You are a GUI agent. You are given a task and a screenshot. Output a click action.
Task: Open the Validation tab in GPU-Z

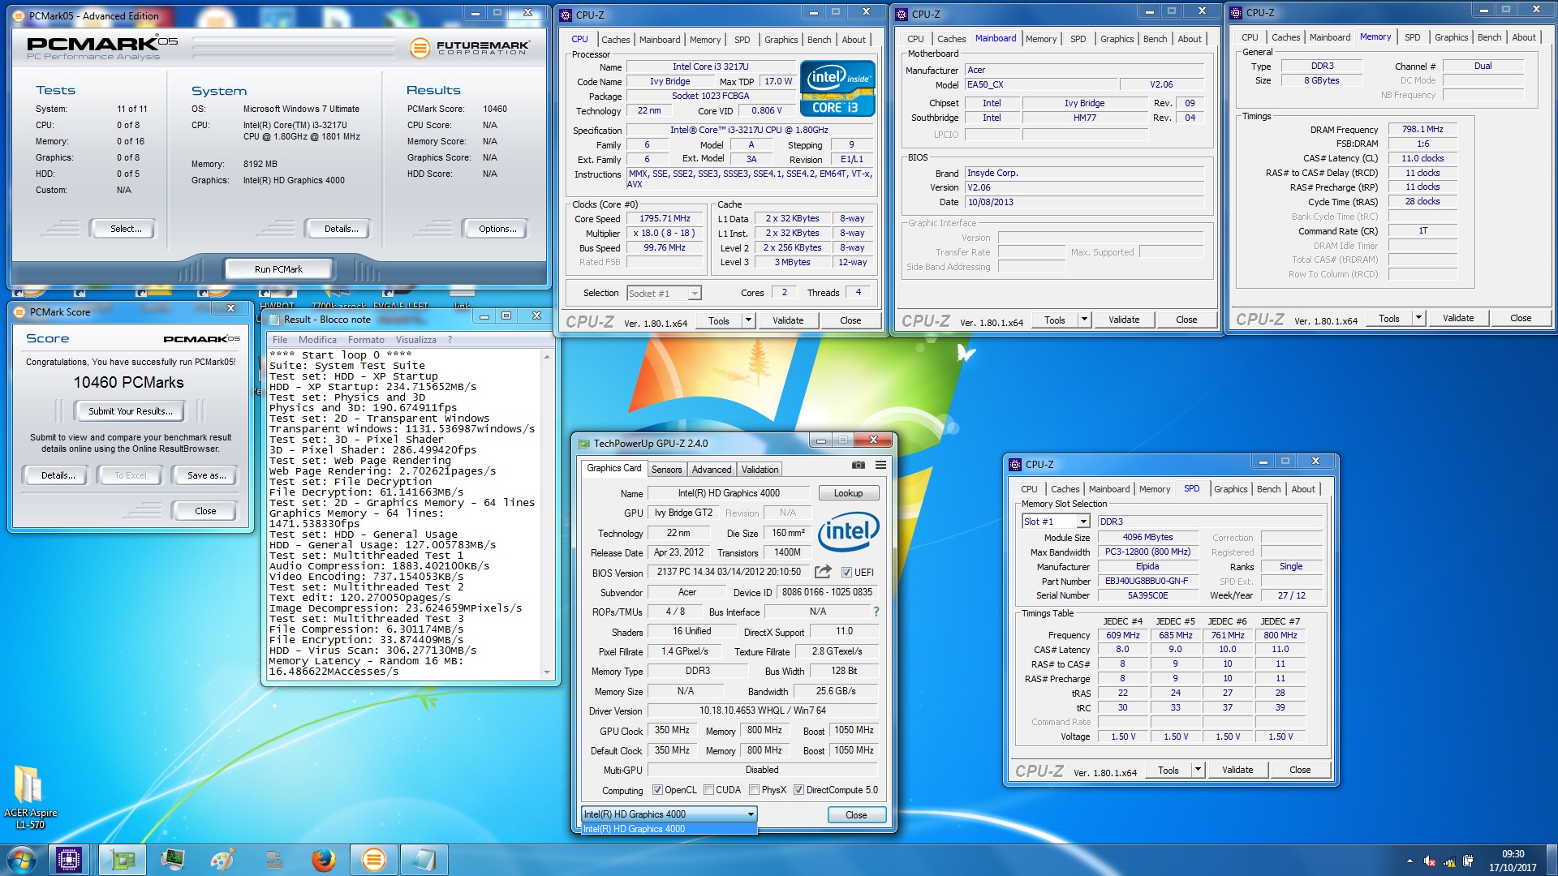coord(760,470)
